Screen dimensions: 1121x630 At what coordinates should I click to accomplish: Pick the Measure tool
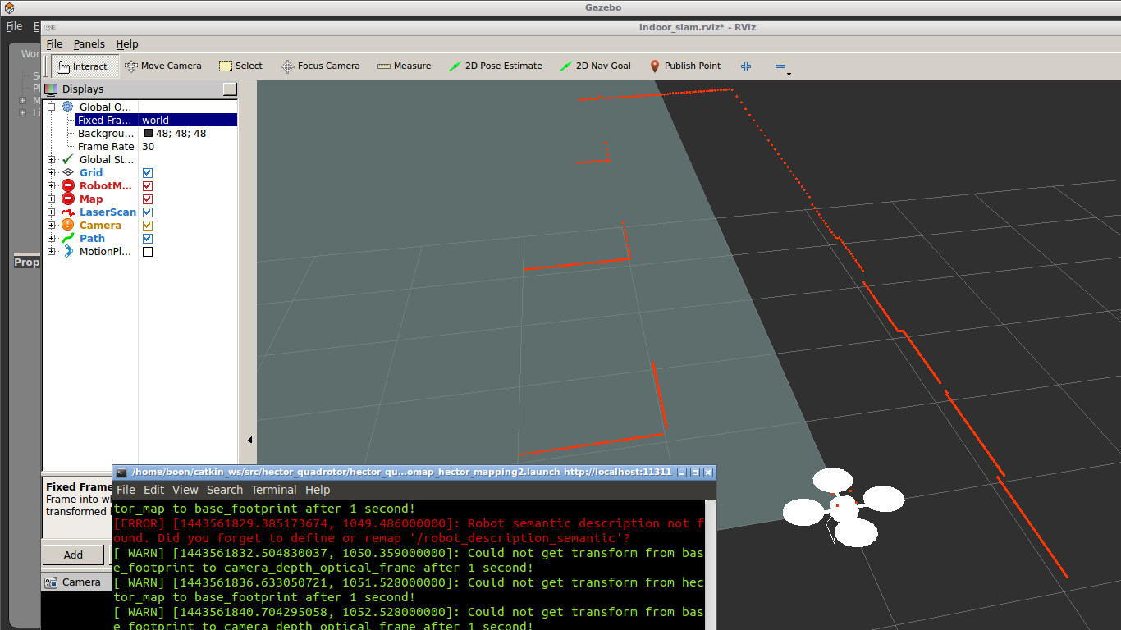coord(404,66)
